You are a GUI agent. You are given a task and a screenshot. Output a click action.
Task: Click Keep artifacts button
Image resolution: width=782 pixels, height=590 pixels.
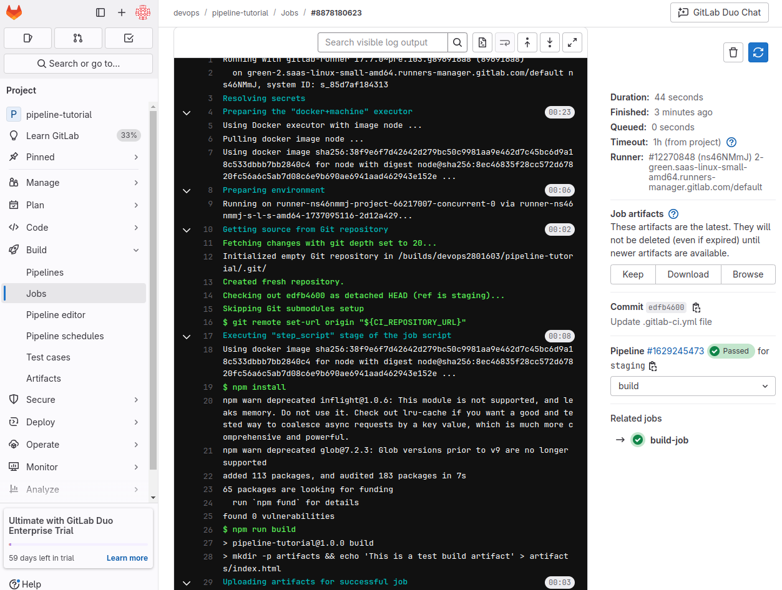pyautogui.click(x=633, y=274)
